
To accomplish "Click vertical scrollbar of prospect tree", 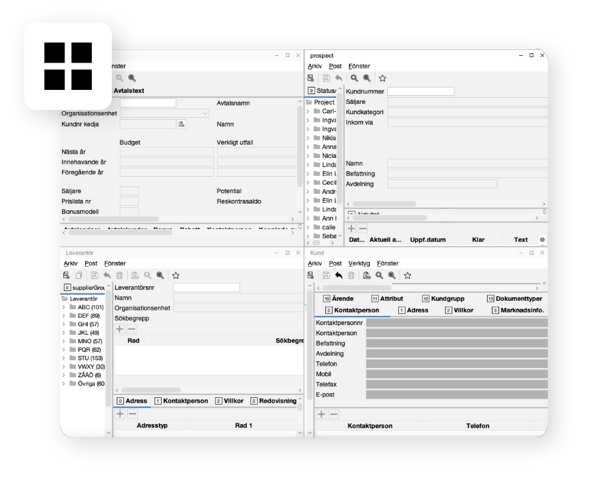I will click(x=340, y=147).
